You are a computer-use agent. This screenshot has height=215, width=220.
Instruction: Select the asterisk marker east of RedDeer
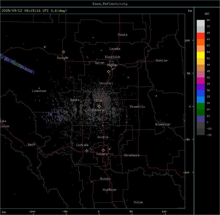coord(128,77)
